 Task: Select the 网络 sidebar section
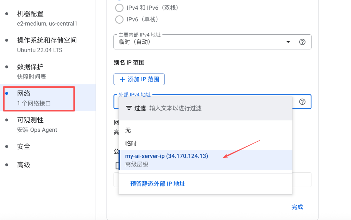point(24,93)
